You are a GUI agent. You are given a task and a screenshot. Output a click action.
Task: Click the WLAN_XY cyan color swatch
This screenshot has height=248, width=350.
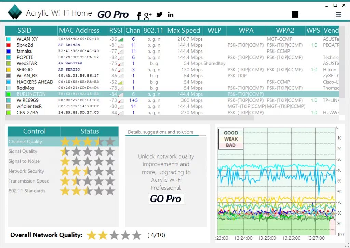(x=9, y=39)
